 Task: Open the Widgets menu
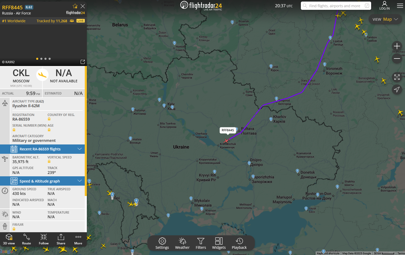click(219, 243)
